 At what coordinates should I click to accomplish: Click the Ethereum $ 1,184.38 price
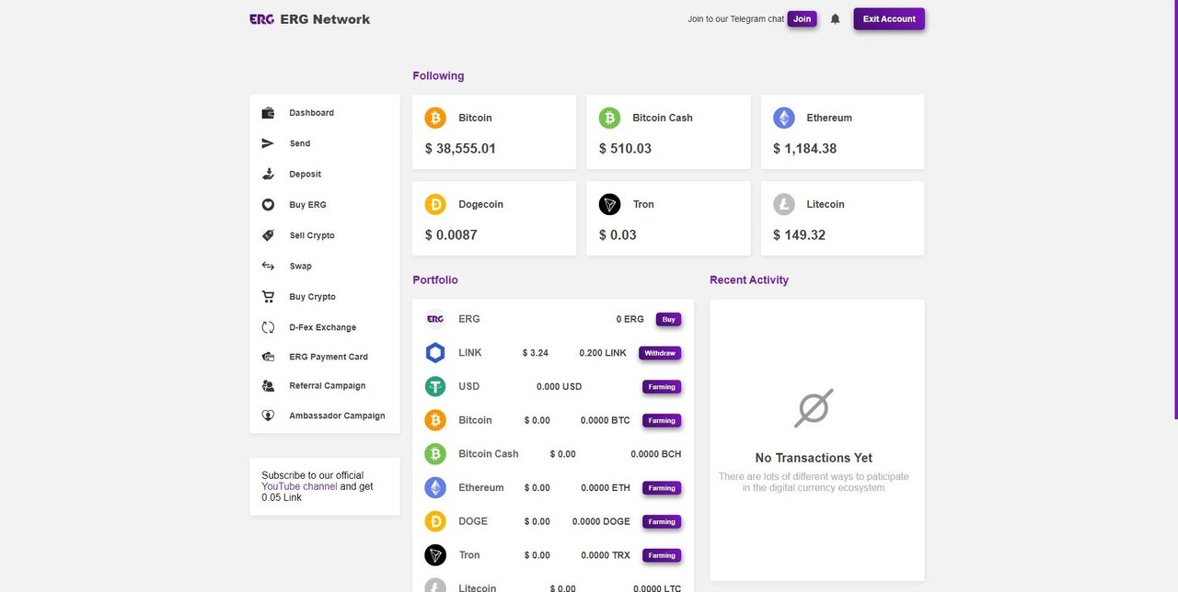point(804,148)
